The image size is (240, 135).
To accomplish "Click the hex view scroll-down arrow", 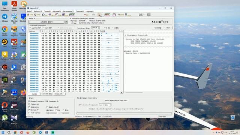I will click(121, 92).
